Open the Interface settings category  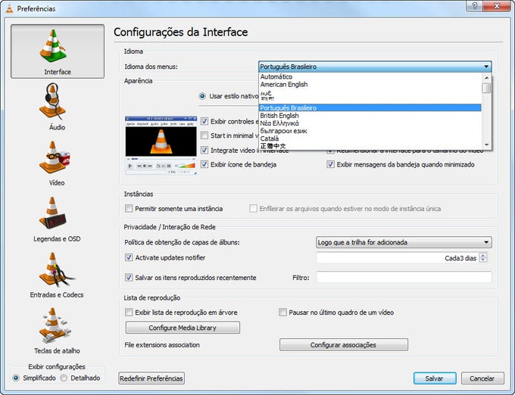pos(58,51)
